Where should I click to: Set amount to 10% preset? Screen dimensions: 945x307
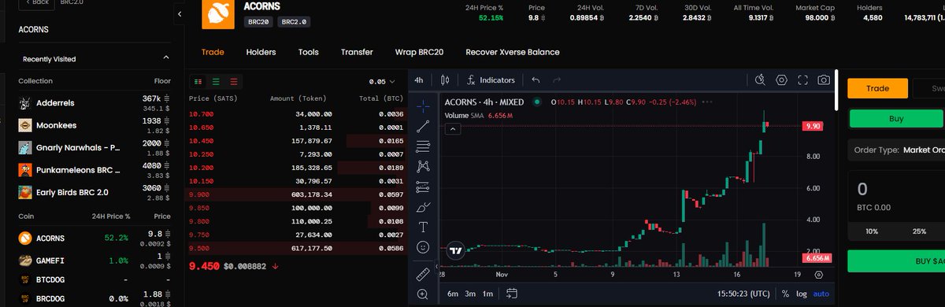872,231
